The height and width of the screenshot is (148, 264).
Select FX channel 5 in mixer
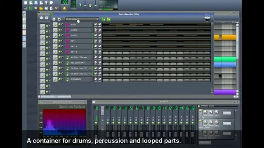(x=131, y=108)
